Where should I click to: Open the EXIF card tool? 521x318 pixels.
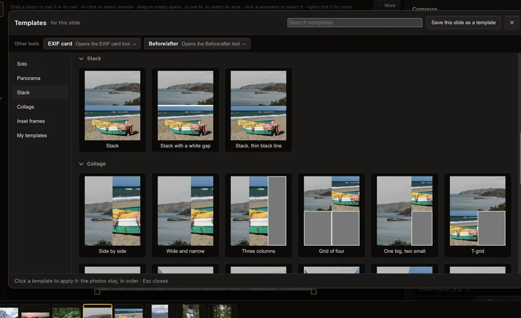[92, 44]
